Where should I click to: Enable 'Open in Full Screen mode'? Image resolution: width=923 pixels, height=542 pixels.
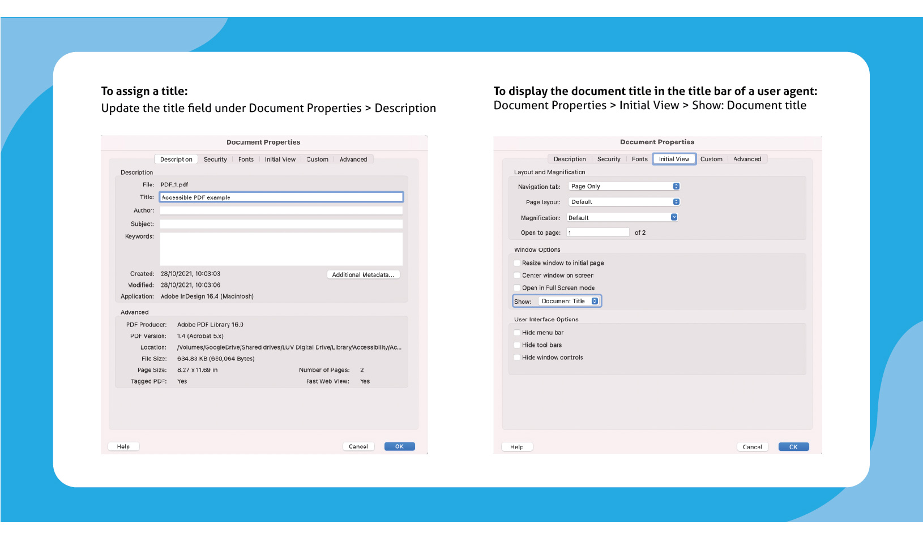click(517, 287)
